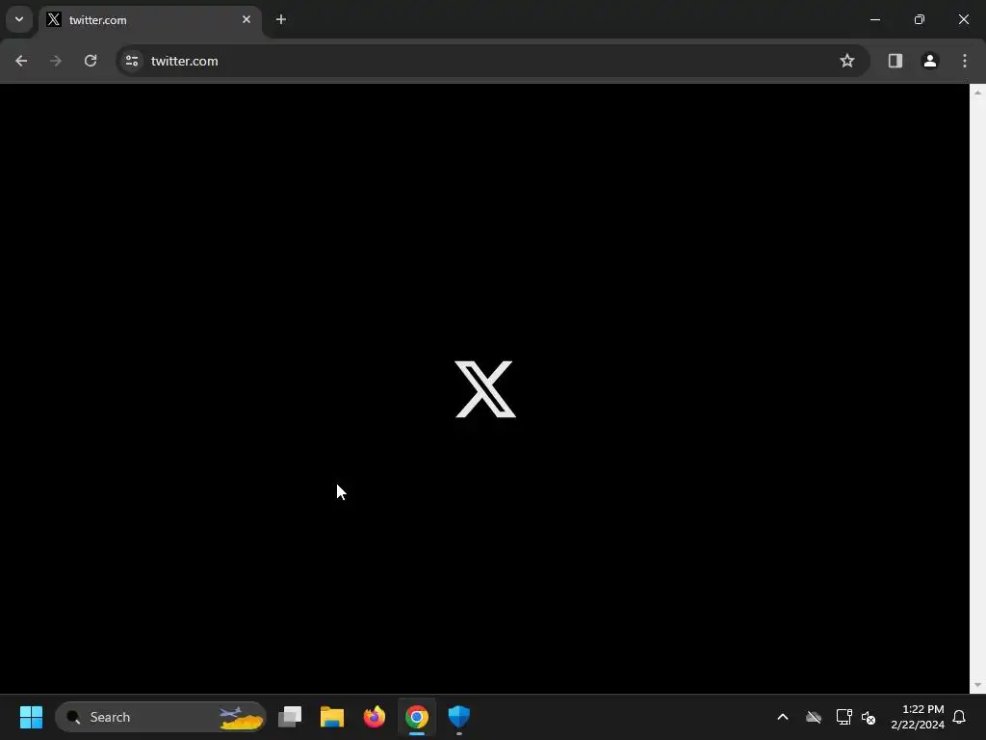Click the scrollbar down arrow
Viewport: 986px width, 740px height.
click(977, 685)
